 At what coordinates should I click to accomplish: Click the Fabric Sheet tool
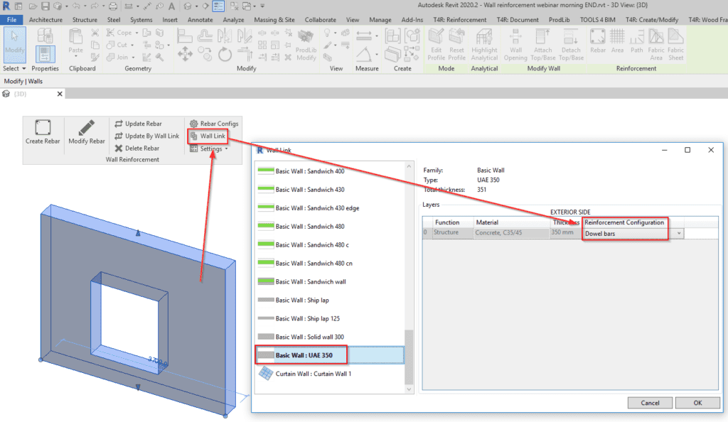676,45
